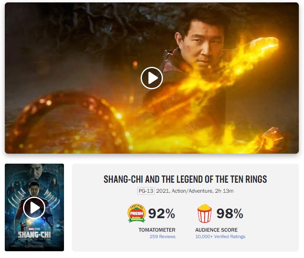Click the Marvel Studios logo on the poster
304x258 pixels.
point(34,229)
